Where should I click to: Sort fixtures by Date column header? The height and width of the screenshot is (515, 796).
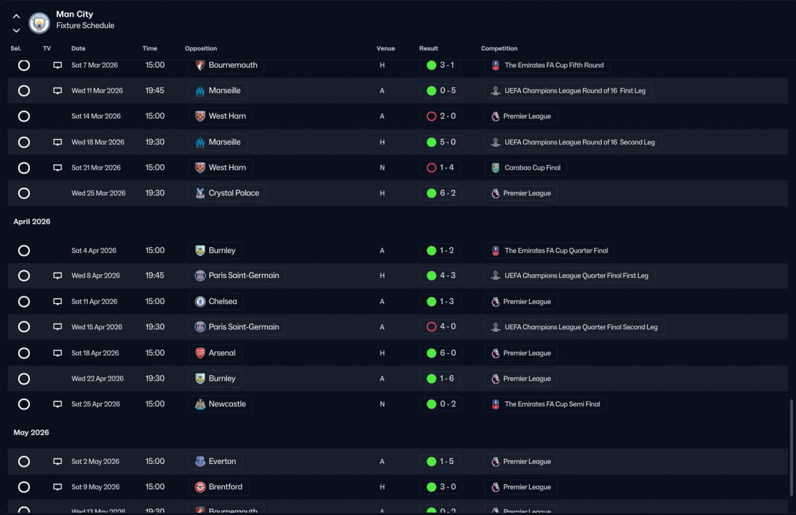pos(78,49)
